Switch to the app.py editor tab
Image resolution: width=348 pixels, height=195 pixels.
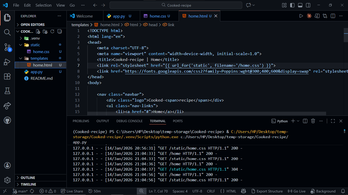tap(119, 16)
